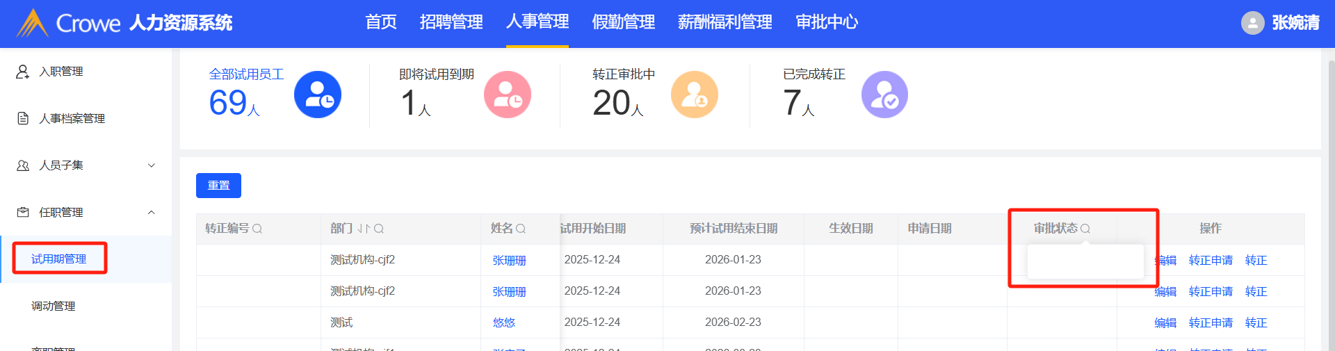This screenshot has height=351, width=1335.
Task: Switch to 假勤管理
Action: pyautogui.click(x=624, y=22)
